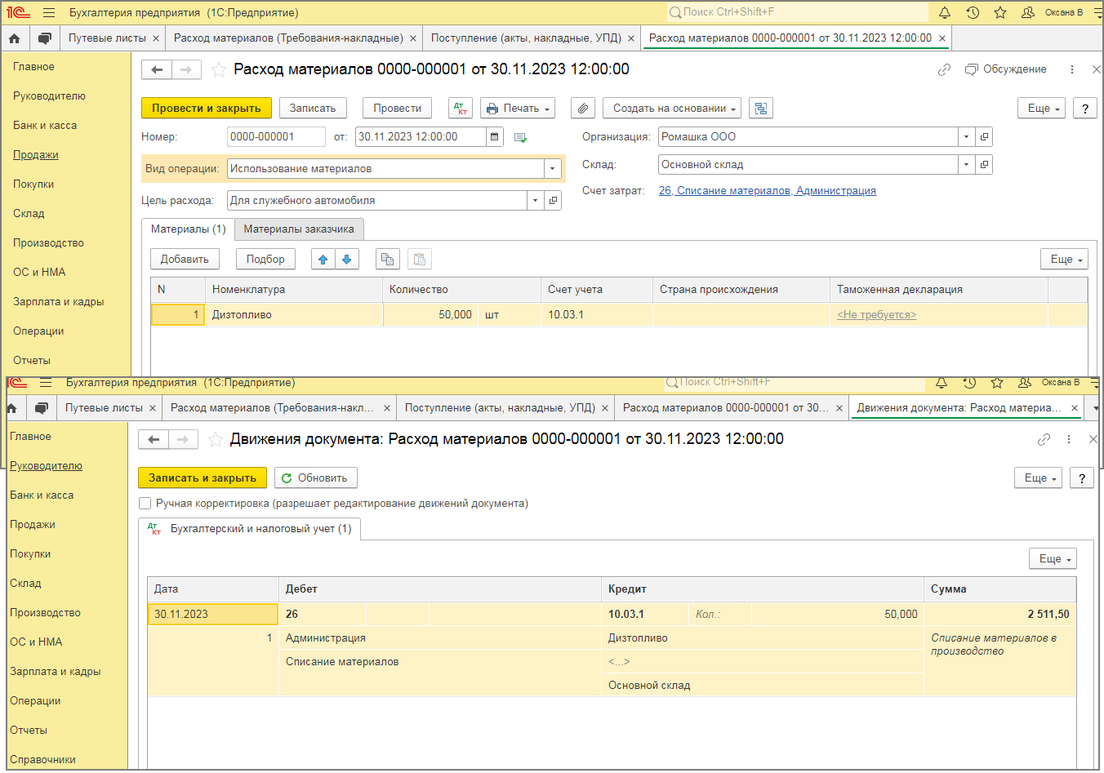This screenshot has height=773, width=1104.
Task: Open favorites star in top bar of Расход материалов window
Action: click(x=1000, y=12)
